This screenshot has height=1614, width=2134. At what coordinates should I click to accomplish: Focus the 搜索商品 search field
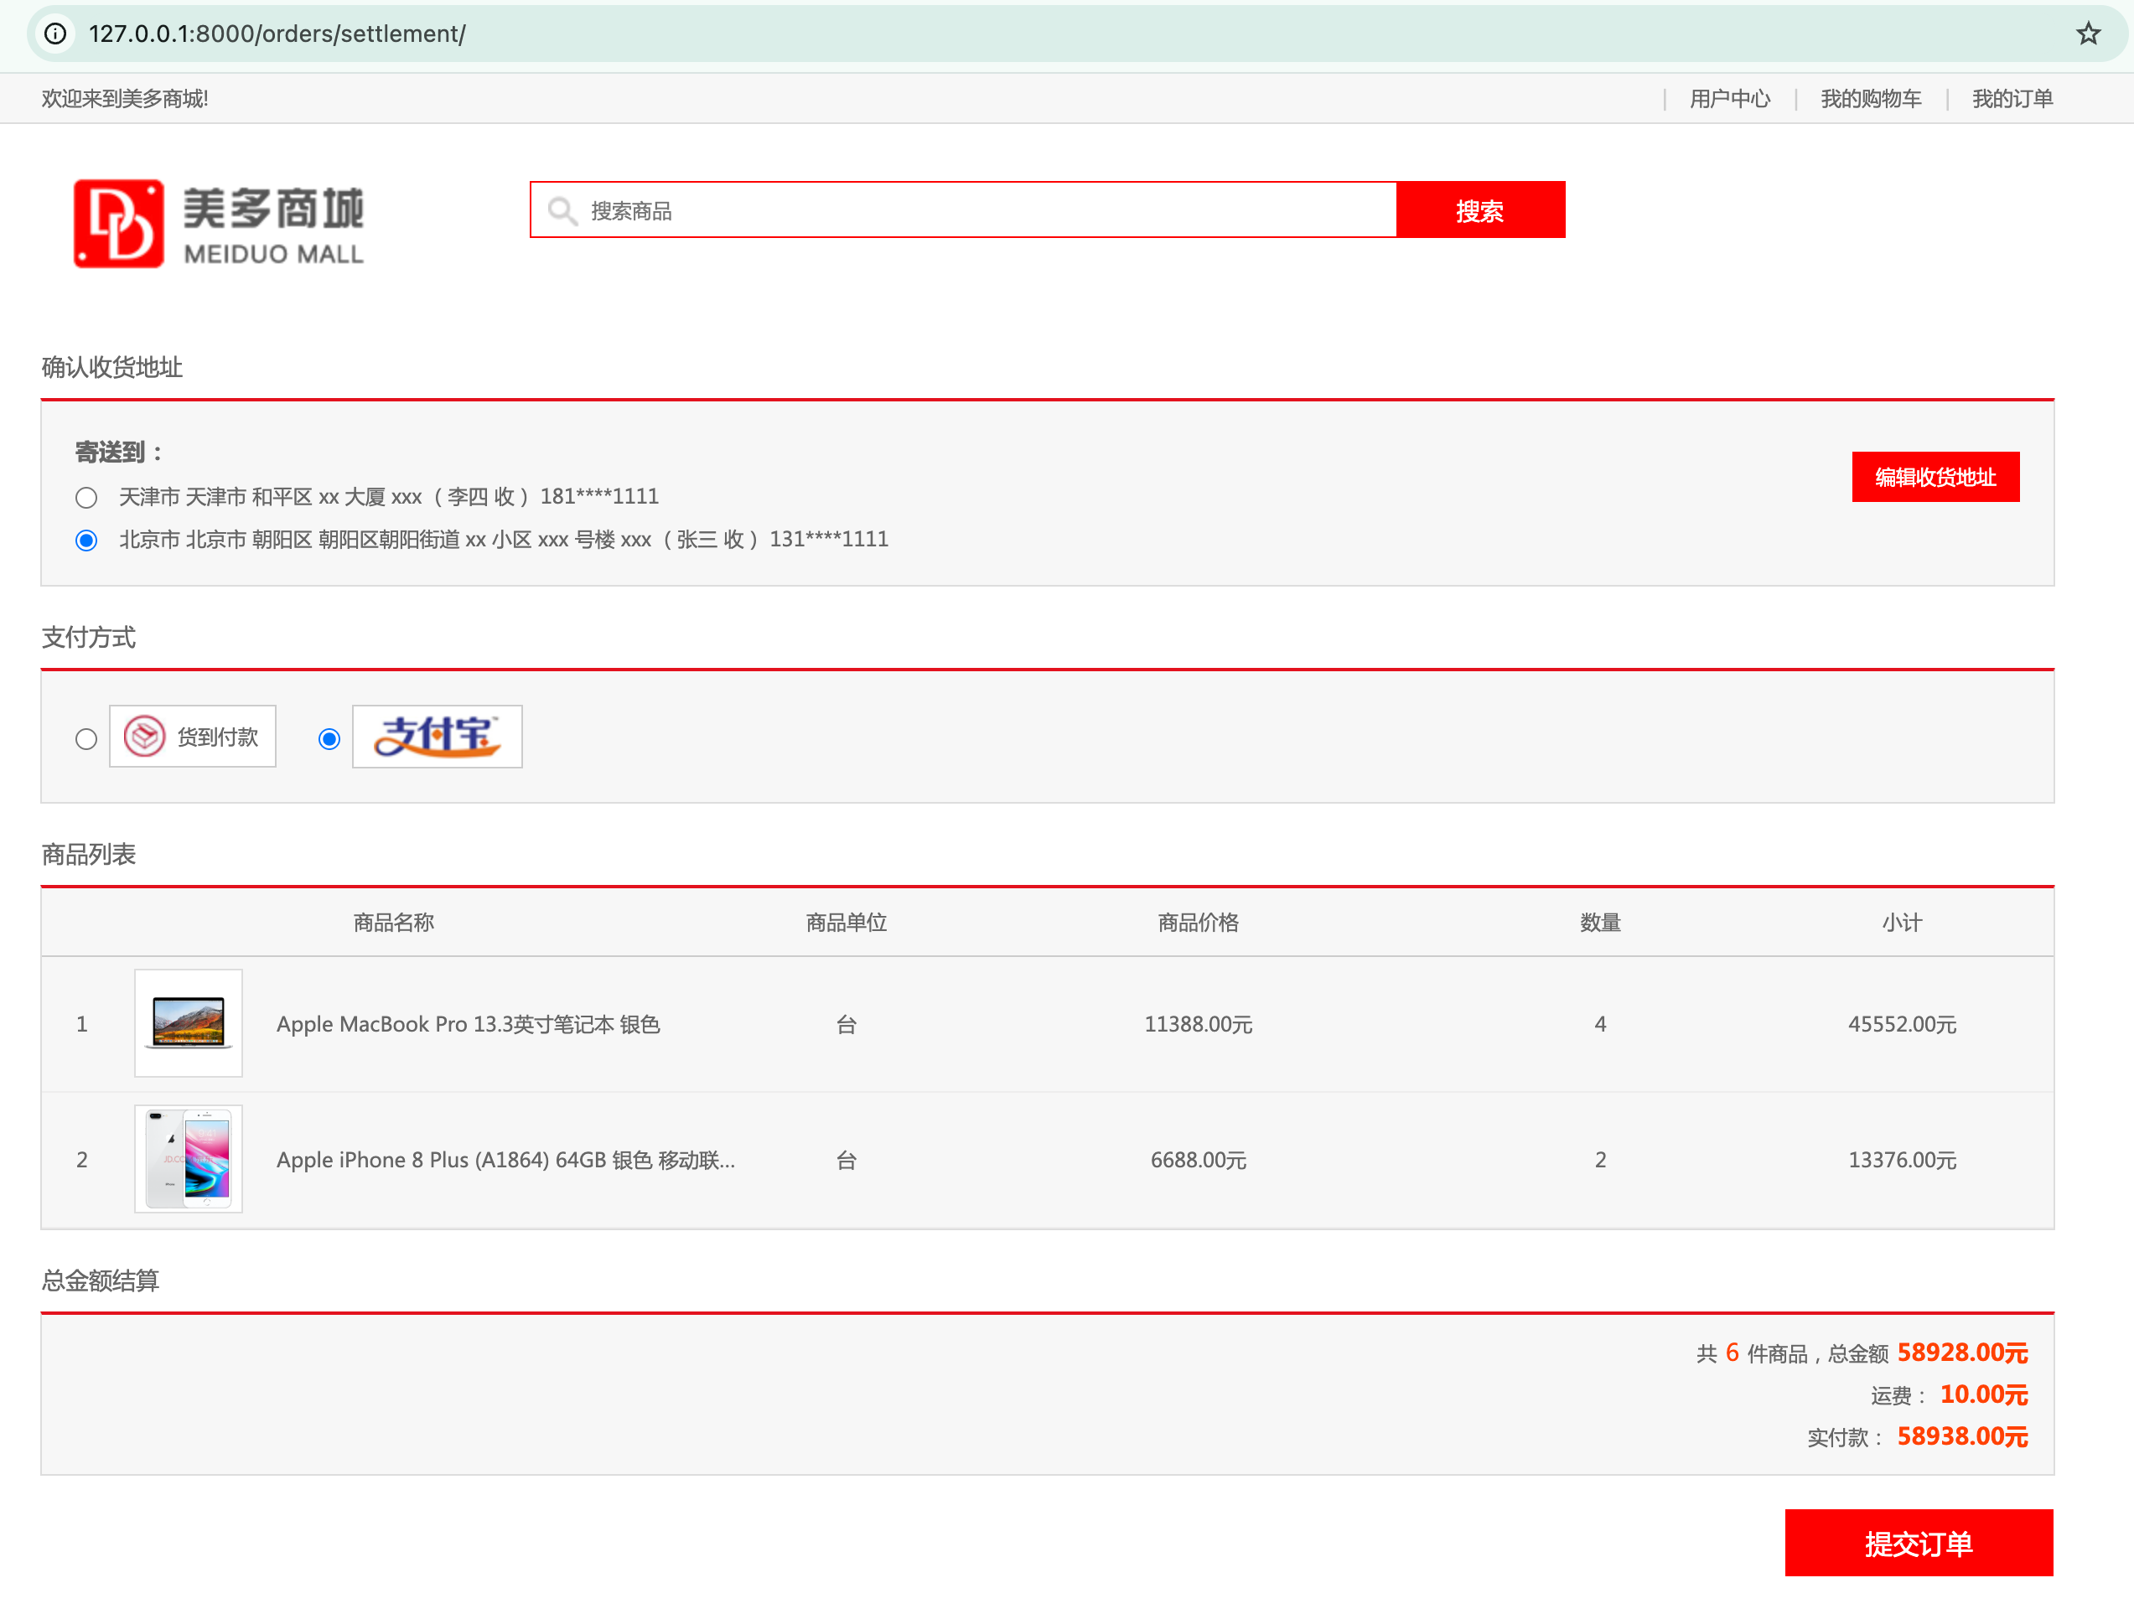click(963, 210)
